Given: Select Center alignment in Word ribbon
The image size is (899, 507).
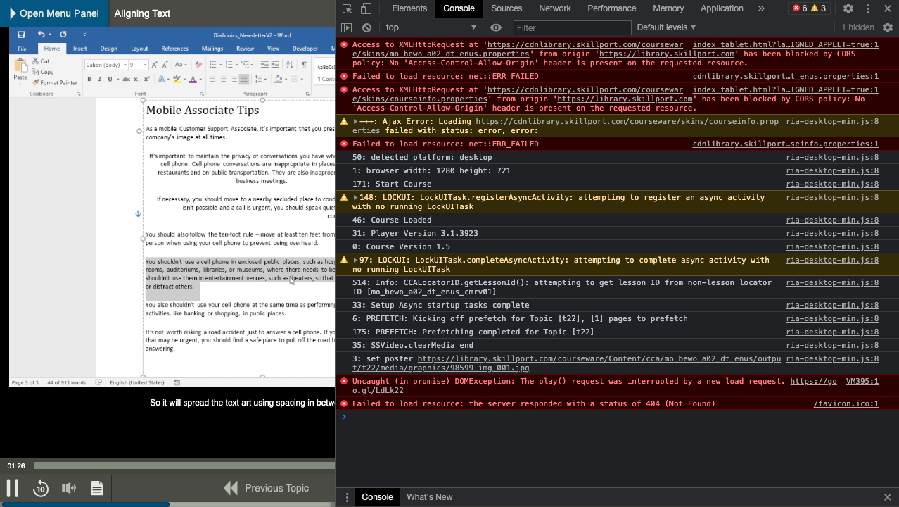Looking at the screenshot, I should coord(223,80).
